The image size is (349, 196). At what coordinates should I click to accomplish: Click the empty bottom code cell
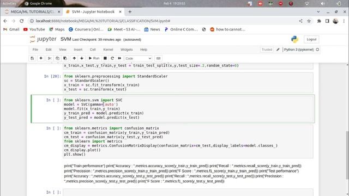click(x=188, y=192)
